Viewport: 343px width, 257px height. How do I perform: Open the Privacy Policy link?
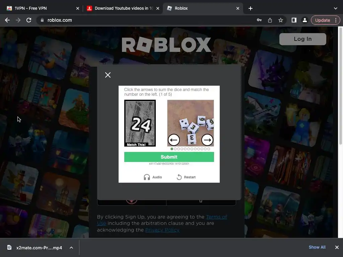(162, 230)
